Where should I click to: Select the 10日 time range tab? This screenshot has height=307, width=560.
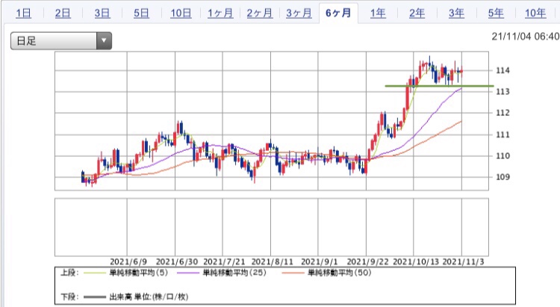[181, 13]
